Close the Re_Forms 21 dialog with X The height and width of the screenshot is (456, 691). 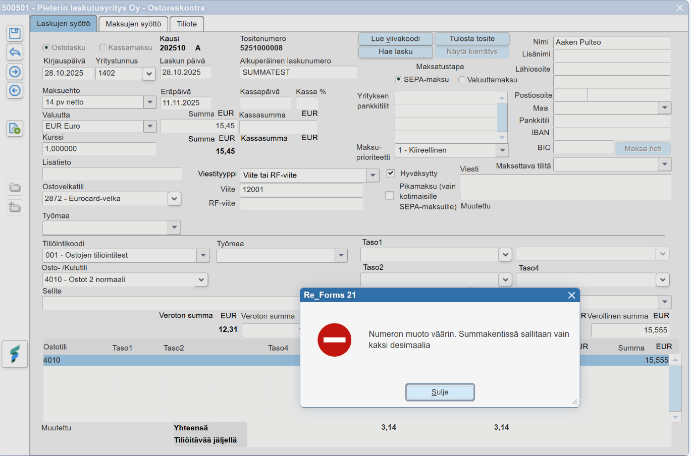click(571, 295)
